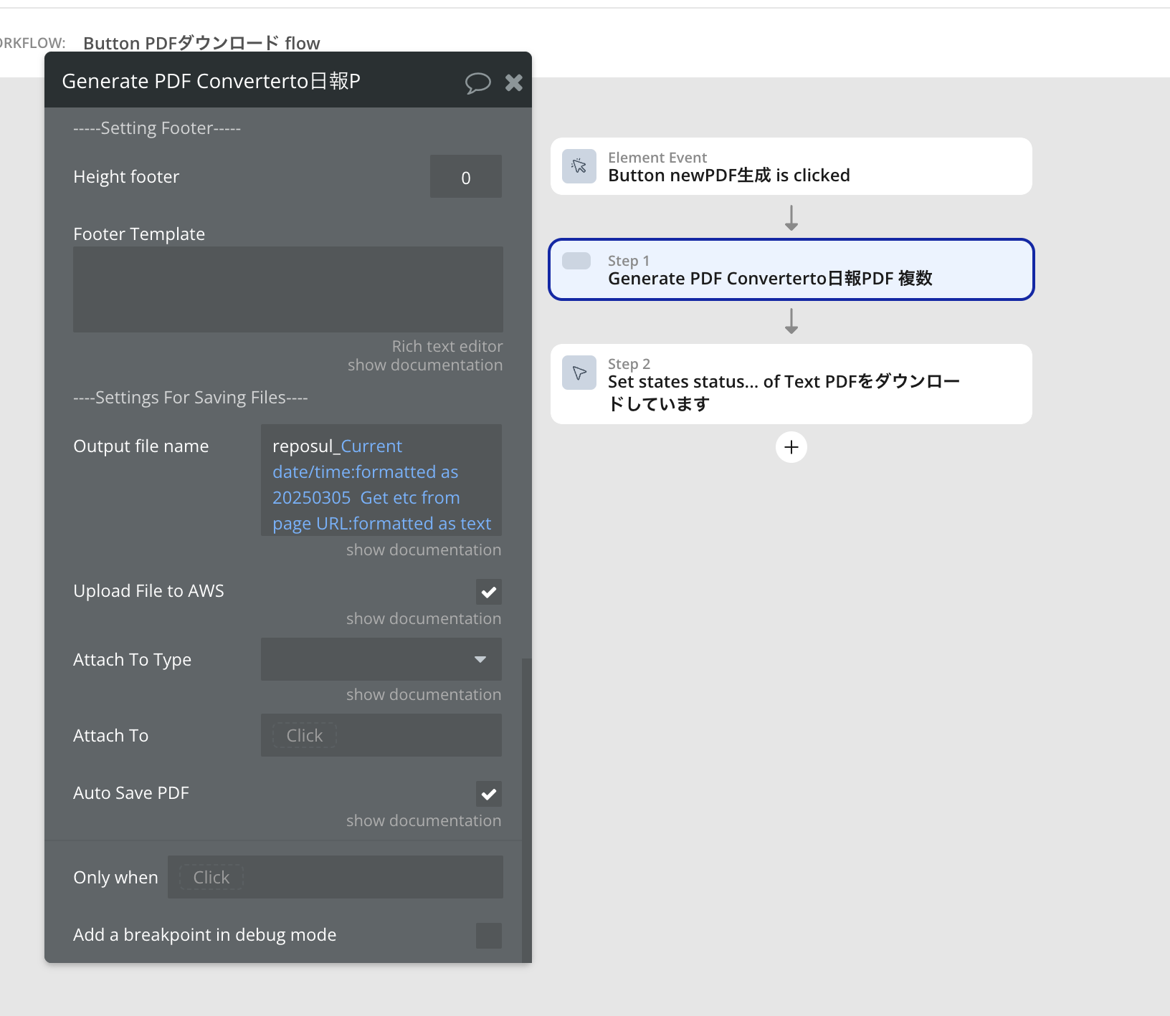The image size is (1170, 1016).
Task: Add a new step with plus button
Action: click(791, 447)
